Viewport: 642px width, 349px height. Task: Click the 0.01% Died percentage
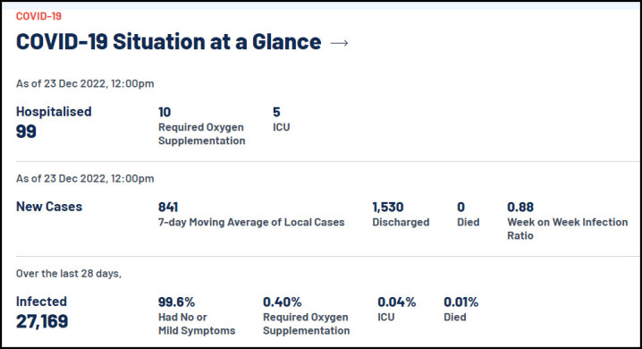(x=461, y=302)
